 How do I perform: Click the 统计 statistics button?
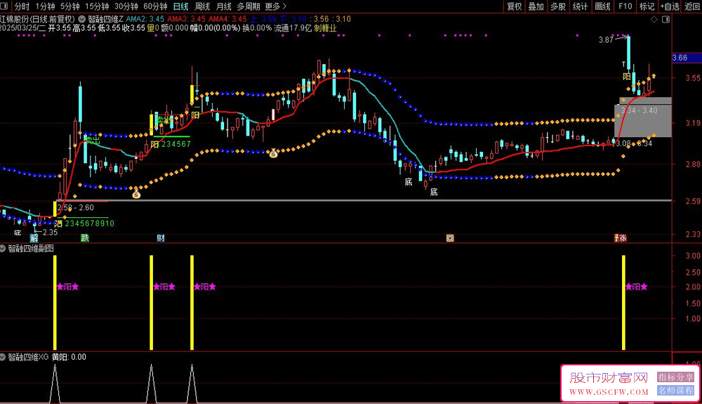click(x=581, y=6)
